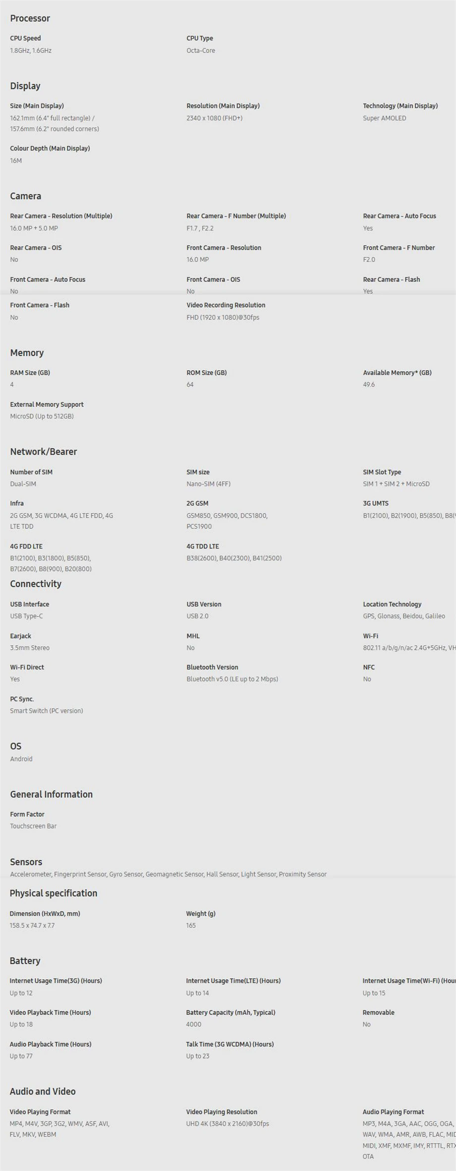Viewport: 456px width, 1171px height.
Task: Select the Super AMOLED technology value
Action: click(x=384, y=118)
